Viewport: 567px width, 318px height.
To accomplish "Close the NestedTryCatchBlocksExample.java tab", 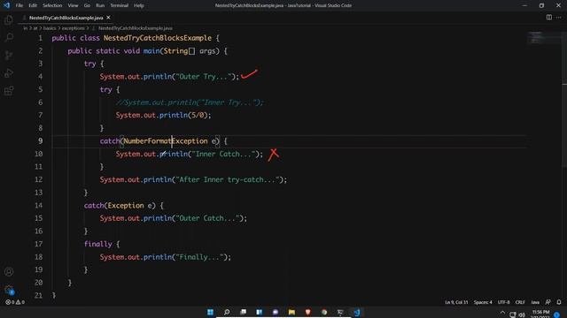I will pos(108,18).
